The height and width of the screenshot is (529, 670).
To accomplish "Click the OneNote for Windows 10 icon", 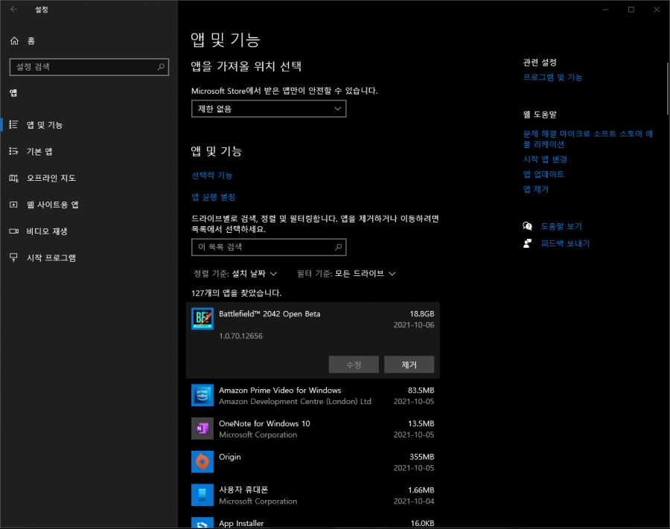I will pyautogui.click(x=202, y=429).
